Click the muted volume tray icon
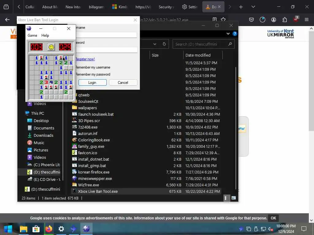Screen dimensions: 314x235 point(271,229)
